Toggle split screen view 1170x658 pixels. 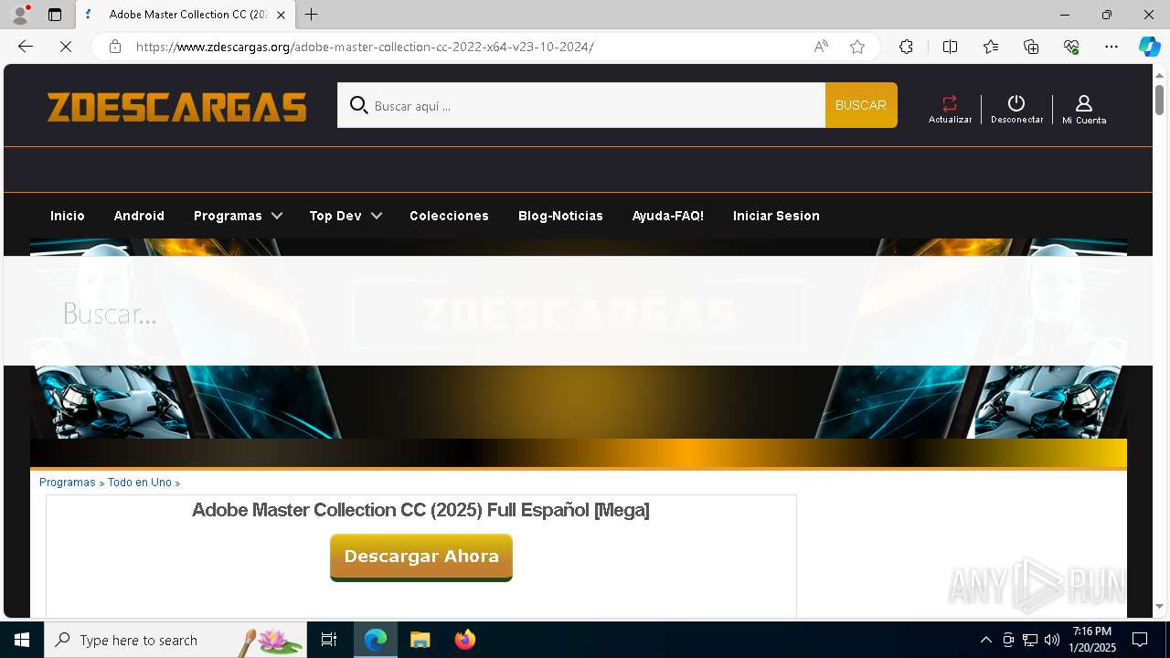click(x=950, y=47)
